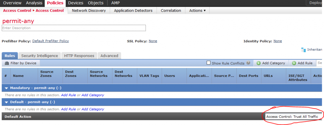Open Default Prefilter Policy link
Image resolution: width=324 pixels, height=125 pixels.
(51, 41)
